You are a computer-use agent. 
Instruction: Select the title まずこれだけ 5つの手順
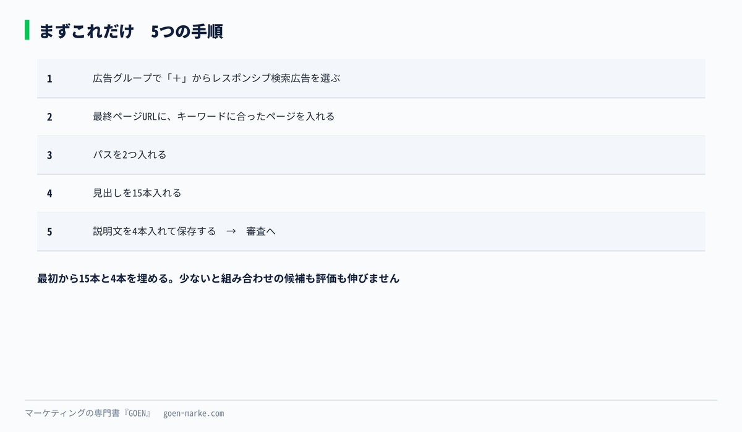point(130,31)
